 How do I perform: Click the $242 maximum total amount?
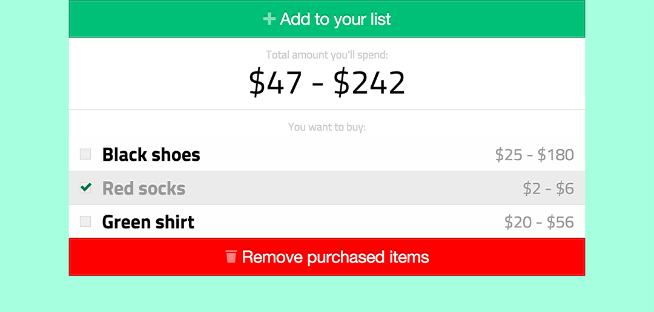tap(369, 83)
